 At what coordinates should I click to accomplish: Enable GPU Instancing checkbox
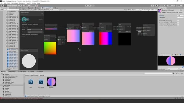[x=178, y=21]
